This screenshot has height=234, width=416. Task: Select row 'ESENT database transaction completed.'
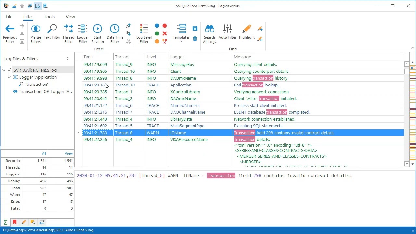(243, 112)
